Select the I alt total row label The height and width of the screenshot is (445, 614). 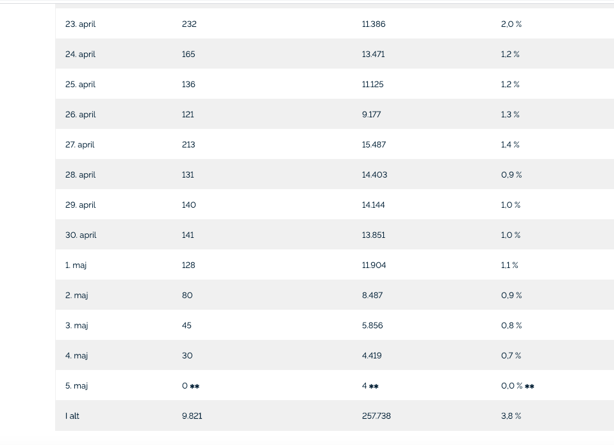pos(72,416)
